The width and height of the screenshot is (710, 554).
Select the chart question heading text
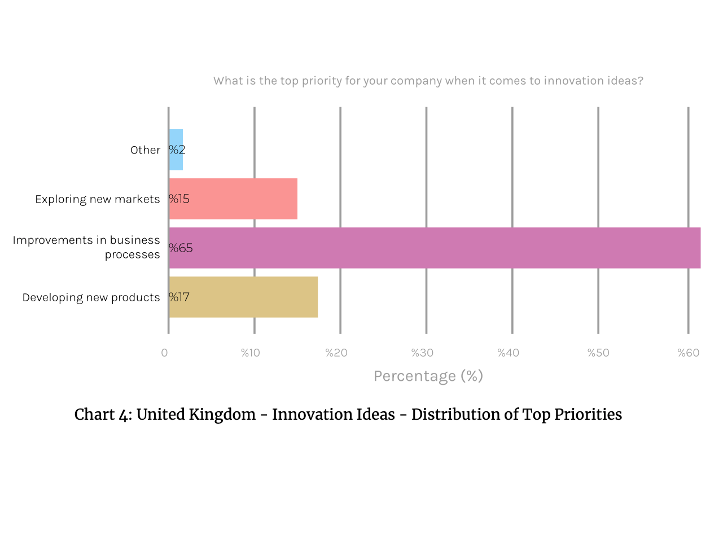click(428, 81)
